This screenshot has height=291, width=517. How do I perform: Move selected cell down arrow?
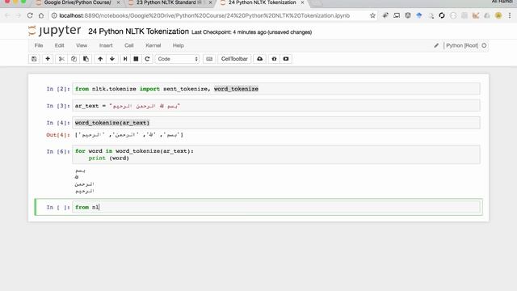[x=112, y=59]
